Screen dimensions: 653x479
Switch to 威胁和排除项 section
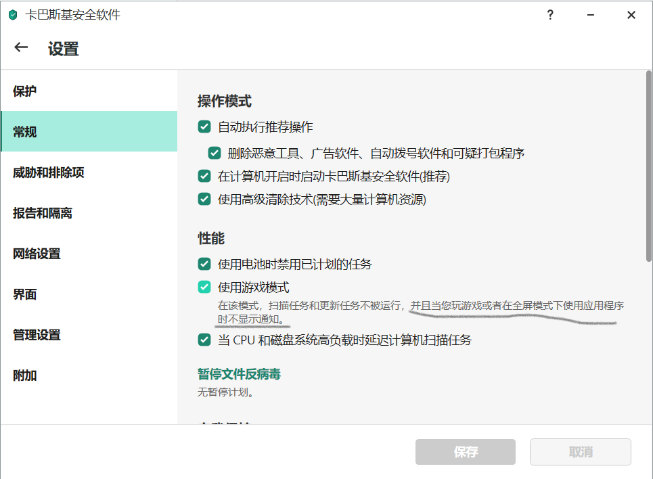coord(49,173)
